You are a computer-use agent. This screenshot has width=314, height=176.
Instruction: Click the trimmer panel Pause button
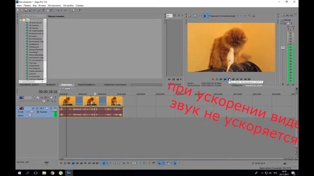(173, 79)
